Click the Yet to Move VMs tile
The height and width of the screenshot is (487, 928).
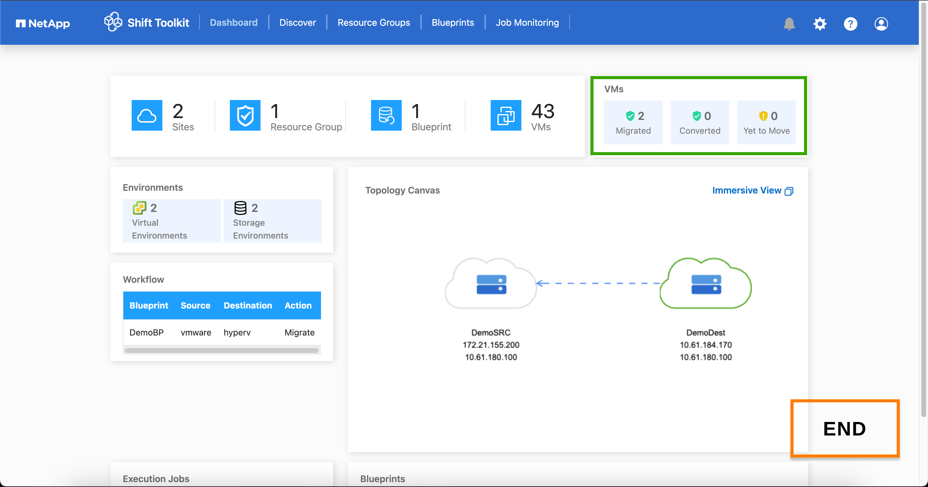point(766,122)
